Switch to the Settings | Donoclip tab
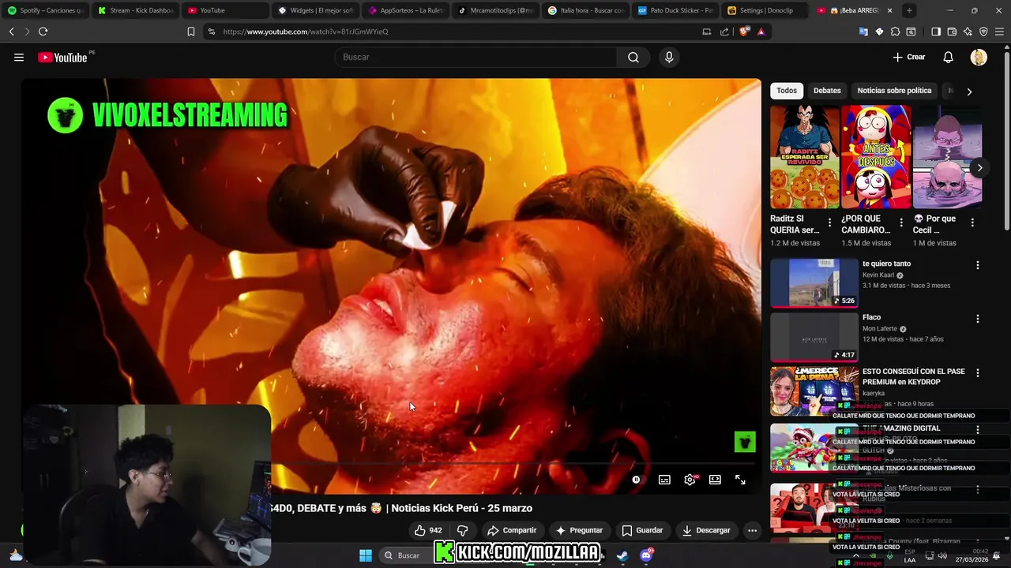Screen dimensions: 1011x568 pyautogui.click(x=765, y=10)
